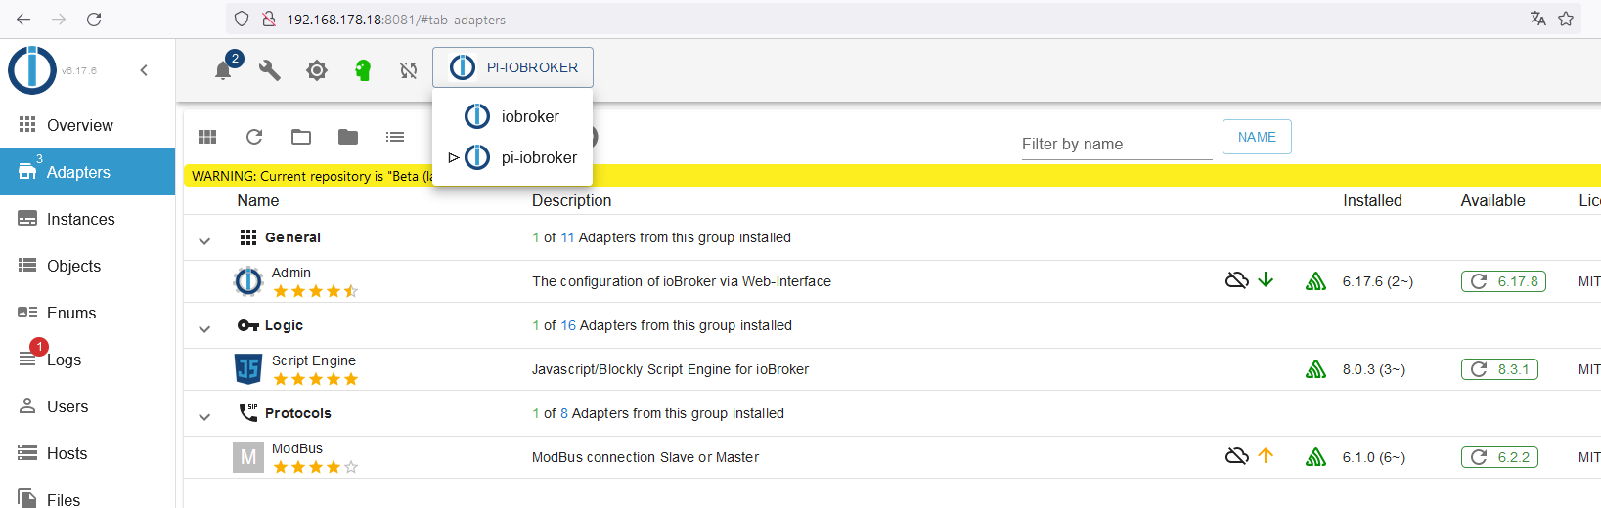
Task: Go back in browser history
Action: [23, 20]
